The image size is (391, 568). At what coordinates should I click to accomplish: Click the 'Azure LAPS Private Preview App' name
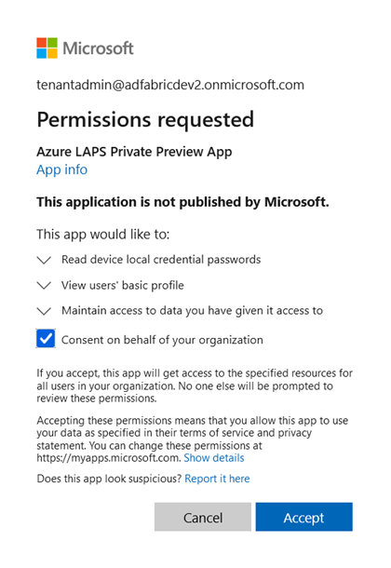click(134, 152)
